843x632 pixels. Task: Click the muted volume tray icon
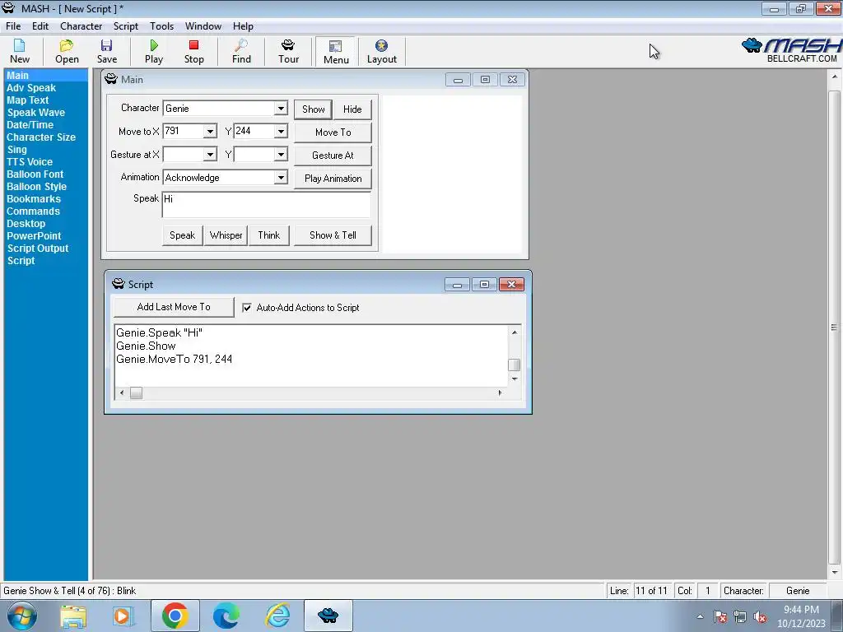(760, 616)
